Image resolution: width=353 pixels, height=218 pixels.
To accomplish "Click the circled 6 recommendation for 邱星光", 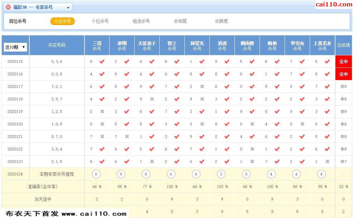I will coord(196,174).
